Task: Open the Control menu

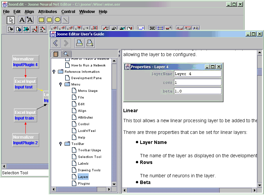Action: pos(68,12)
